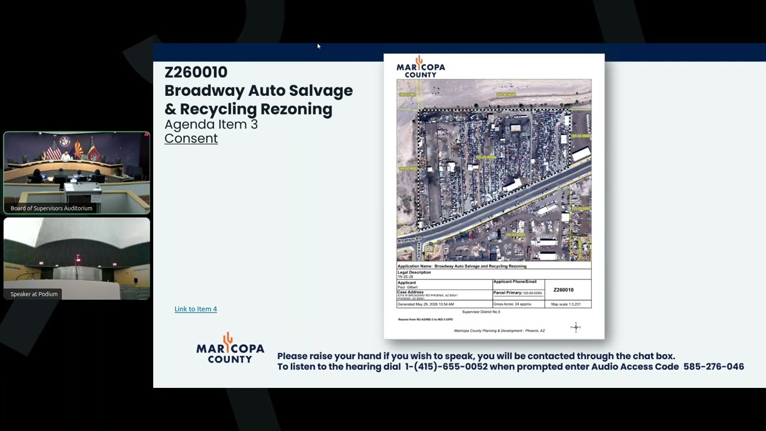Click the 'Z260010' slide heading

pyautogui.click(x=196, y=72)
